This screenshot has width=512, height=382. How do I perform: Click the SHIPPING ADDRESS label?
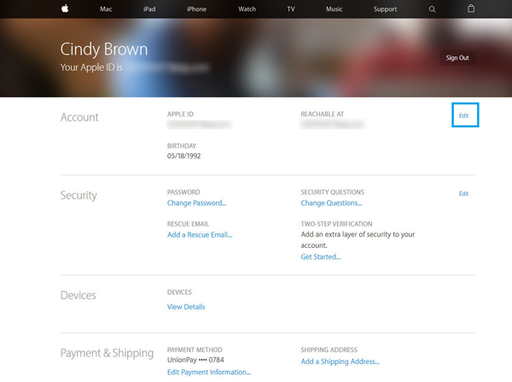tap(329, 350)
